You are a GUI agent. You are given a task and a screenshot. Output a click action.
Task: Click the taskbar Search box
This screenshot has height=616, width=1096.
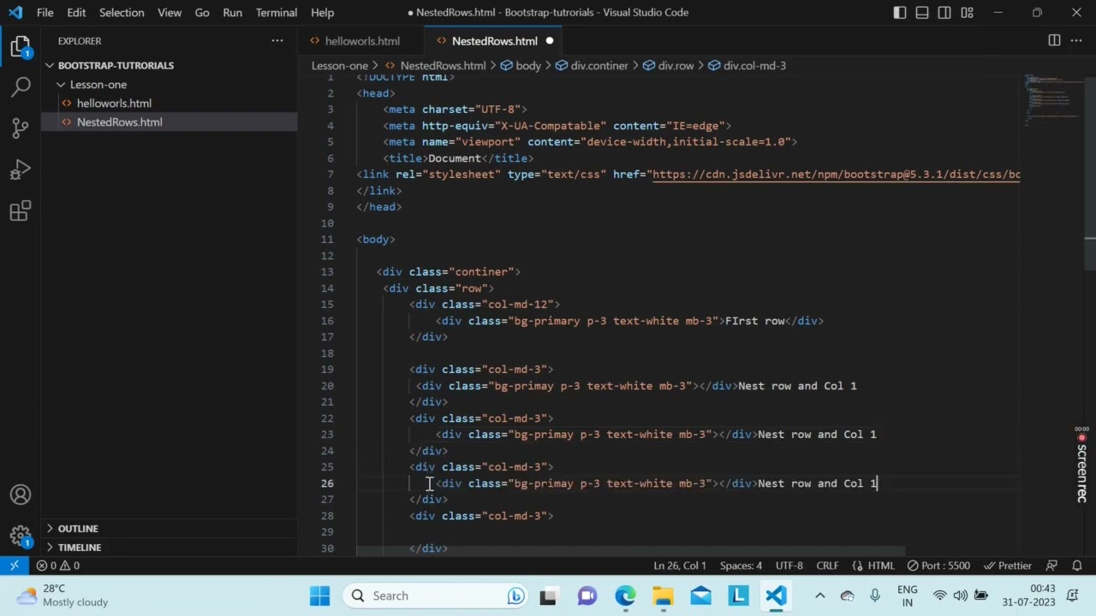[437, 595]
